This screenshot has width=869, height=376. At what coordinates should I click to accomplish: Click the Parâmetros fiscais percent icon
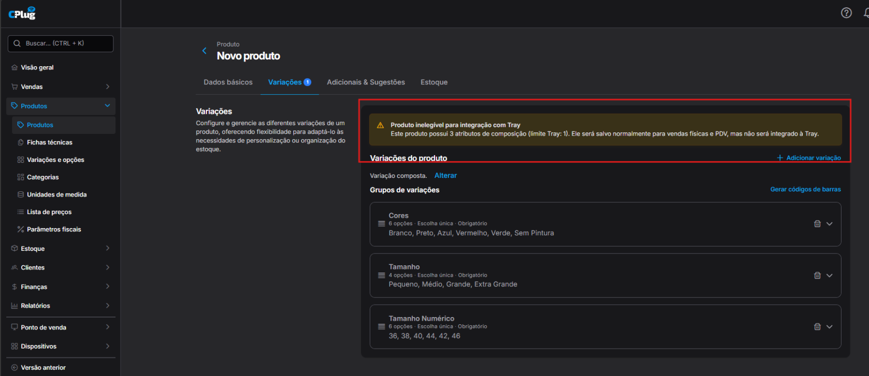coord(21,229)
